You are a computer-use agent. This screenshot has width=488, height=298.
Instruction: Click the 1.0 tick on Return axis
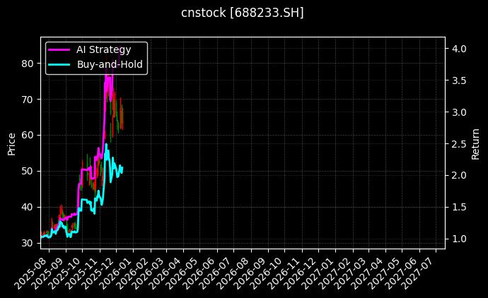pos(458,239)
